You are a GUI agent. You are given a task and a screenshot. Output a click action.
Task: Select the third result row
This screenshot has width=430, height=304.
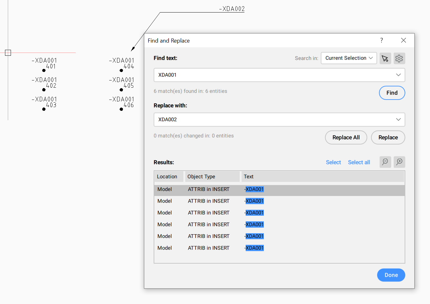(279, 213)
